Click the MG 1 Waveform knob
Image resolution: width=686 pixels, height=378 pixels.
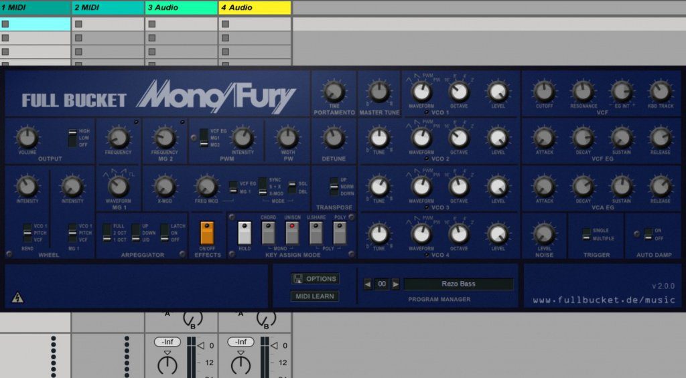tap(118, 187)
